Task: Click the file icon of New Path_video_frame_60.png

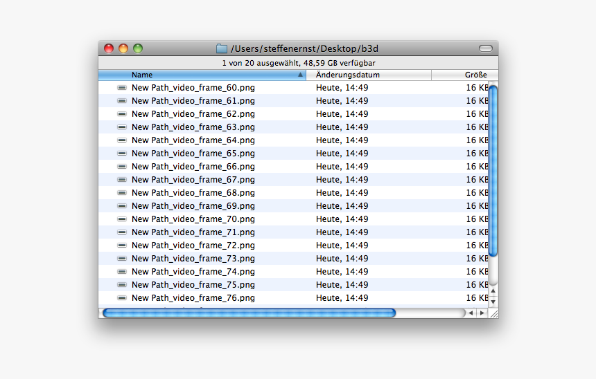Action: tap(122, 88)
